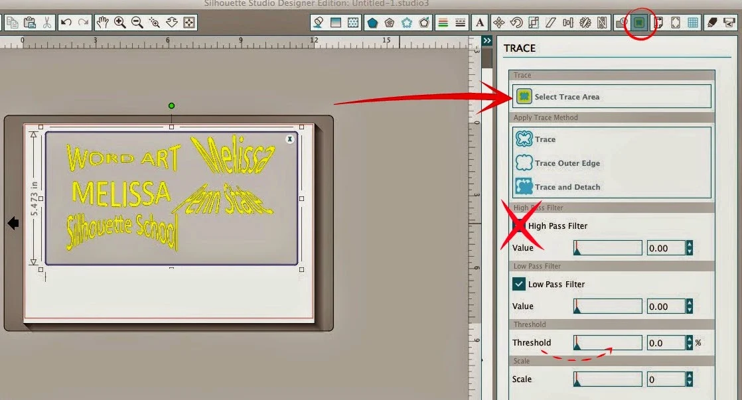
Task: Click the Copy icon in the toolbar
Action: 13,23
